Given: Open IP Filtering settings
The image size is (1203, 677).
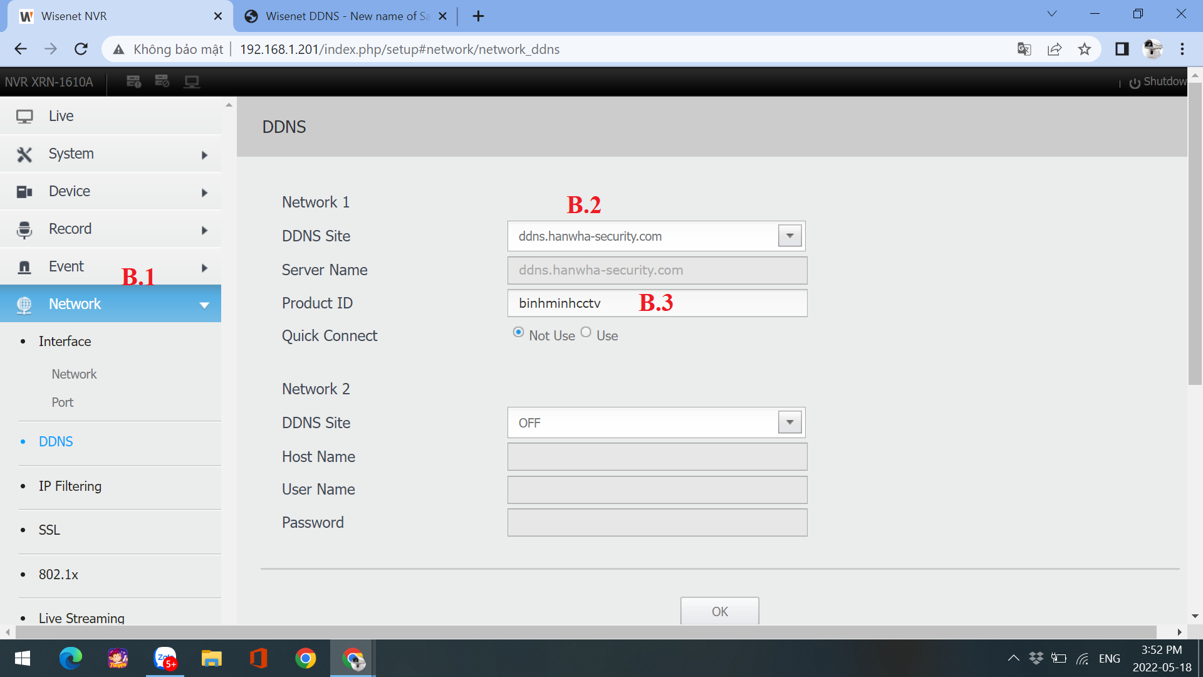Looking at the screenshot, I should point(70,486).
